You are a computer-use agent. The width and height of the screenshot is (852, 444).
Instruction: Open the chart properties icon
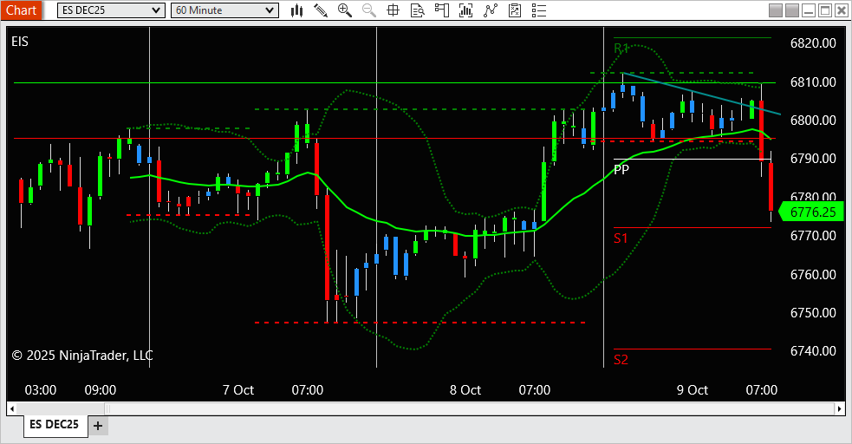pos(515,10)
